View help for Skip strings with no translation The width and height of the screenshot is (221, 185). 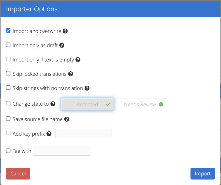coord(87,88)
